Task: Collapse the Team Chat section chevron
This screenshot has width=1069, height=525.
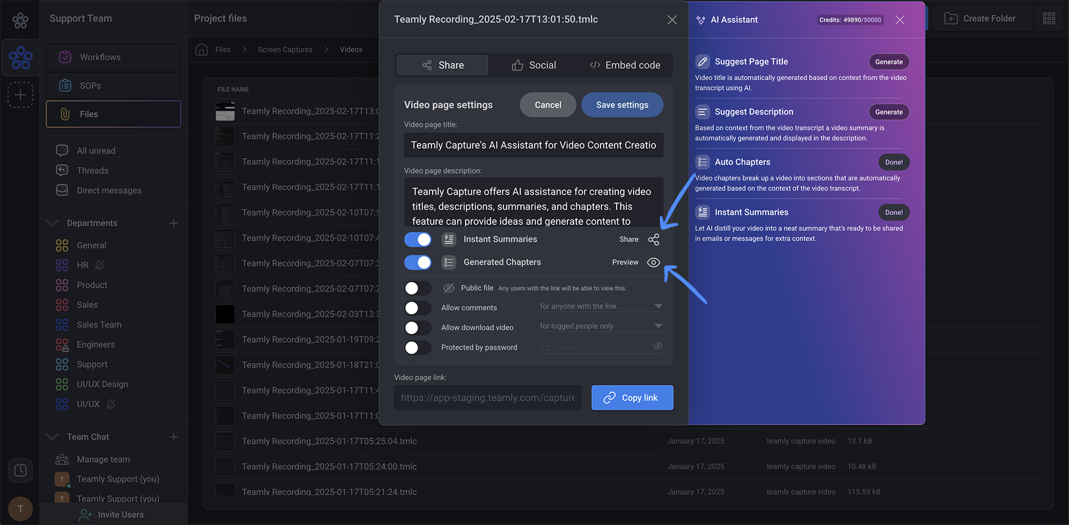Action: pos(52,436)
